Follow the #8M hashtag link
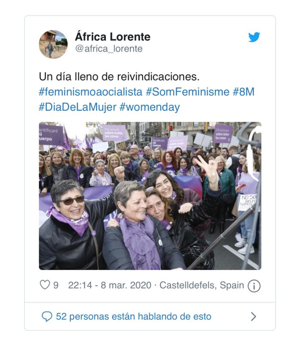The image size is (300, 342). (243, 92)
